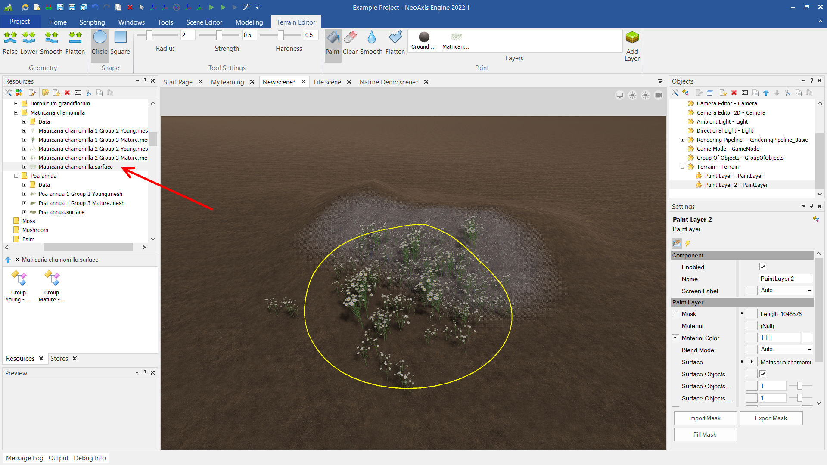Screen dimensions: 827x465
Task: Open the Blend Mode dropdown
Action: [x=809, y=350]
